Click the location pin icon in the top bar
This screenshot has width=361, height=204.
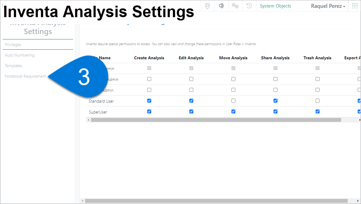[207, 6]
